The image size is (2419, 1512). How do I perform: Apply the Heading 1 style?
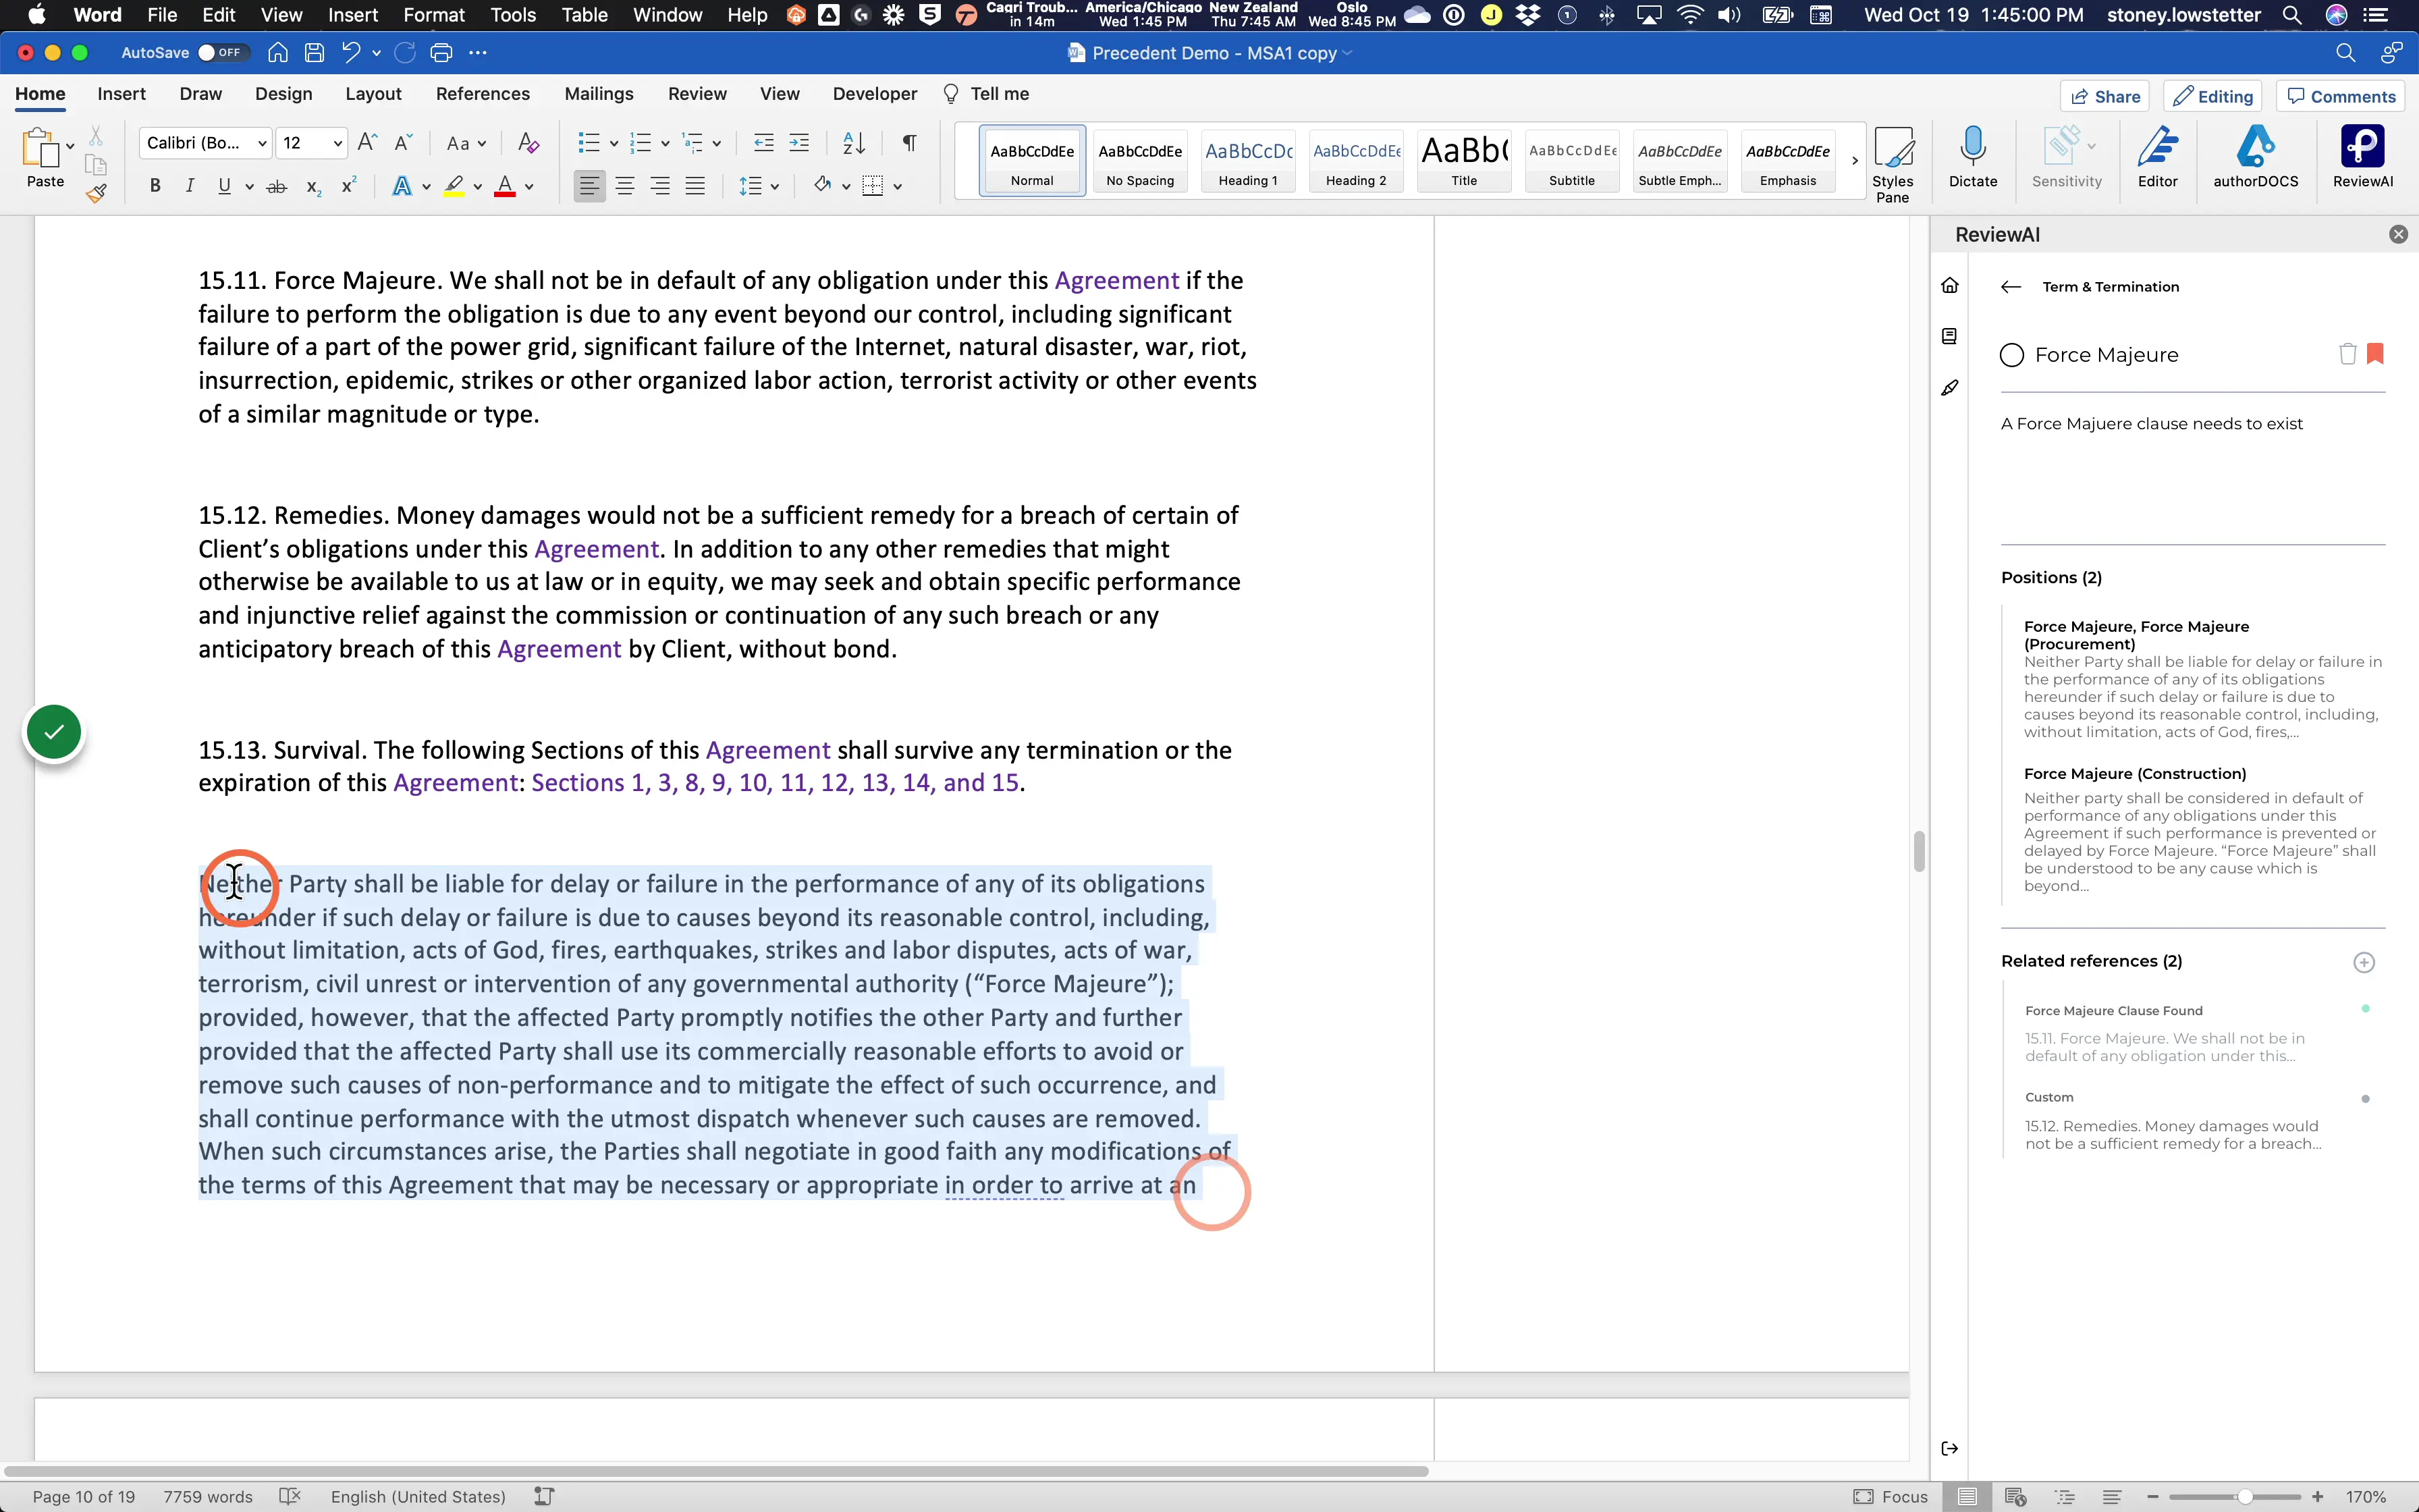(1247, 160)
